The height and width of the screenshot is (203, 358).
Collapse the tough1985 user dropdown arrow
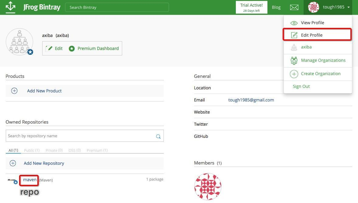coord(348,7)
